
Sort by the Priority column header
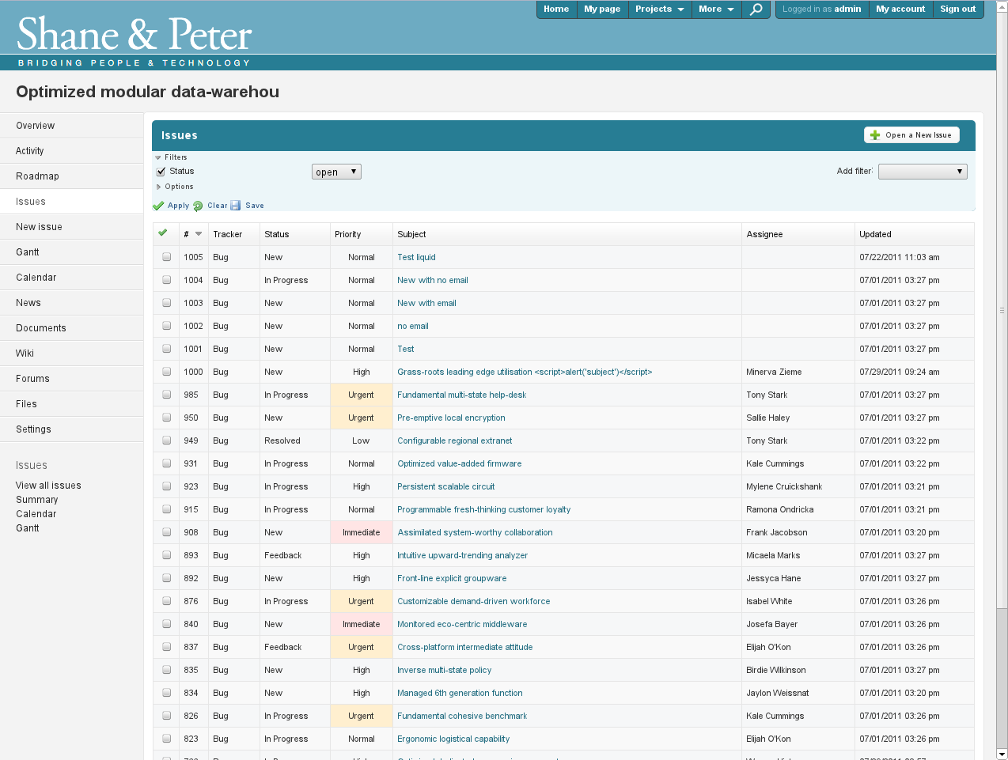point(348,234)
